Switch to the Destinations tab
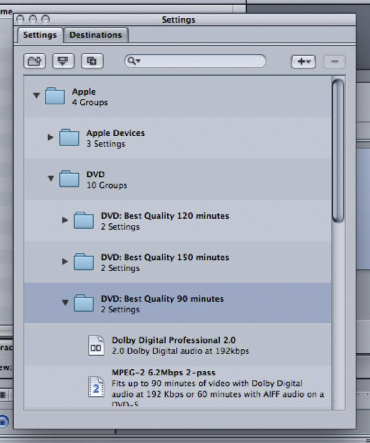 coord(95,35)
